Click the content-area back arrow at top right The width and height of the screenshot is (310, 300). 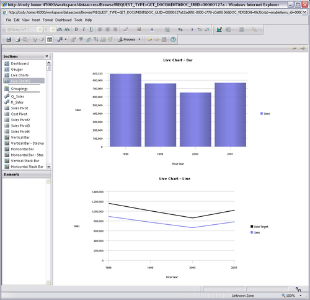294,48
